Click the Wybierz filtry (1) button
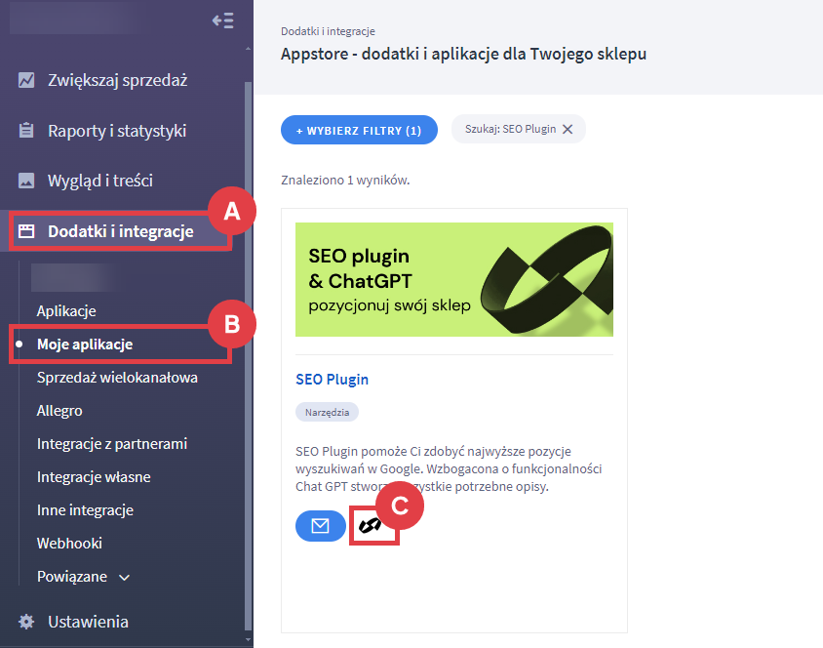Viewport: 823px width, 648px height. [x=359, y=130]
